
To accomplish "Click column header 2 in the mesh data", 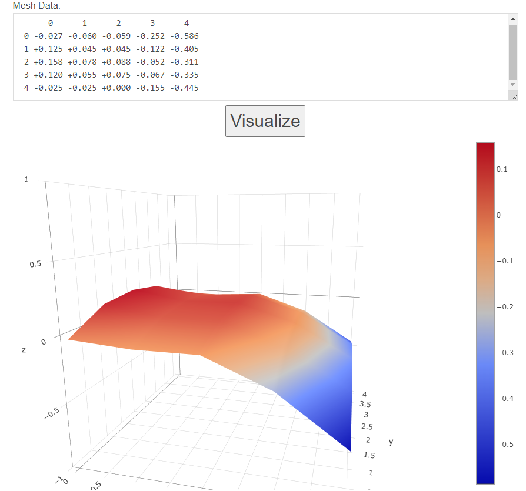I will pyautogui.click(x=118, y=23).
